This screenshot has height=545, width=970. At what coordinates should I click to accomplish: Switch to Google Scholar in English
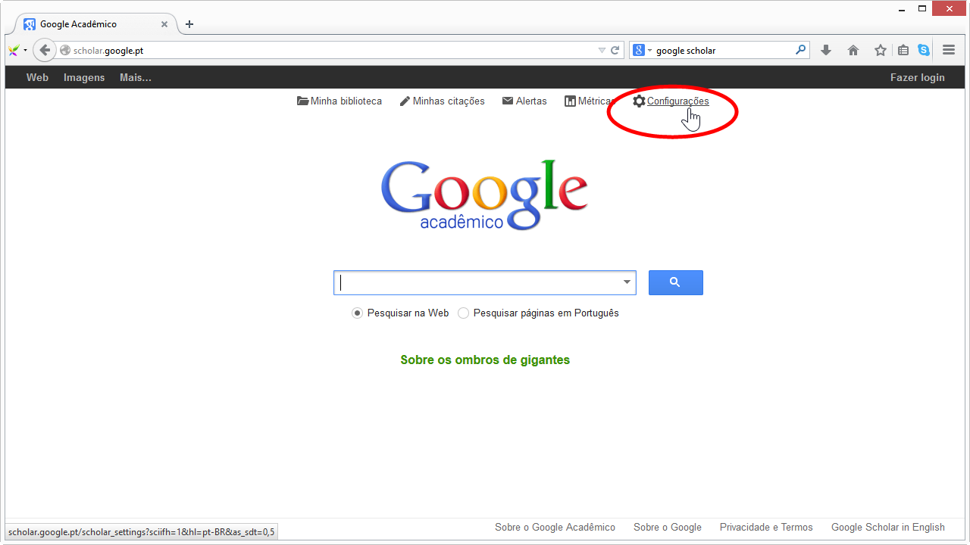click(888, 528)
